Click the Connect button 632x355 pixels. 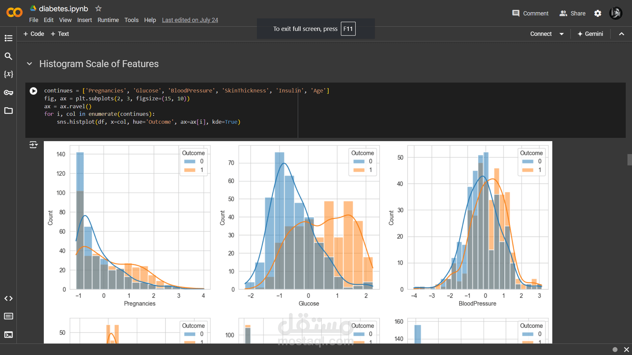tap(541, 34)
